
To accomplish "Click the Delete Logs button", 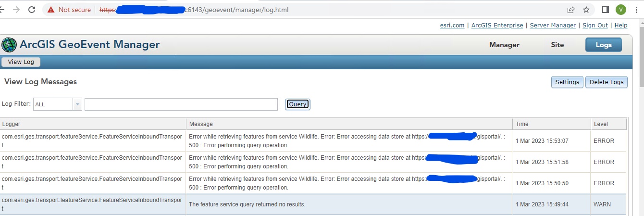I will pyautogui.click(x=607, y=82).
